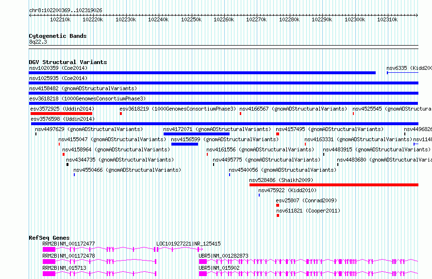Open gene UBR5|NM_001282873 label
Screen dimensions: 432x279
pyautogui.click(x=223, y=256)
